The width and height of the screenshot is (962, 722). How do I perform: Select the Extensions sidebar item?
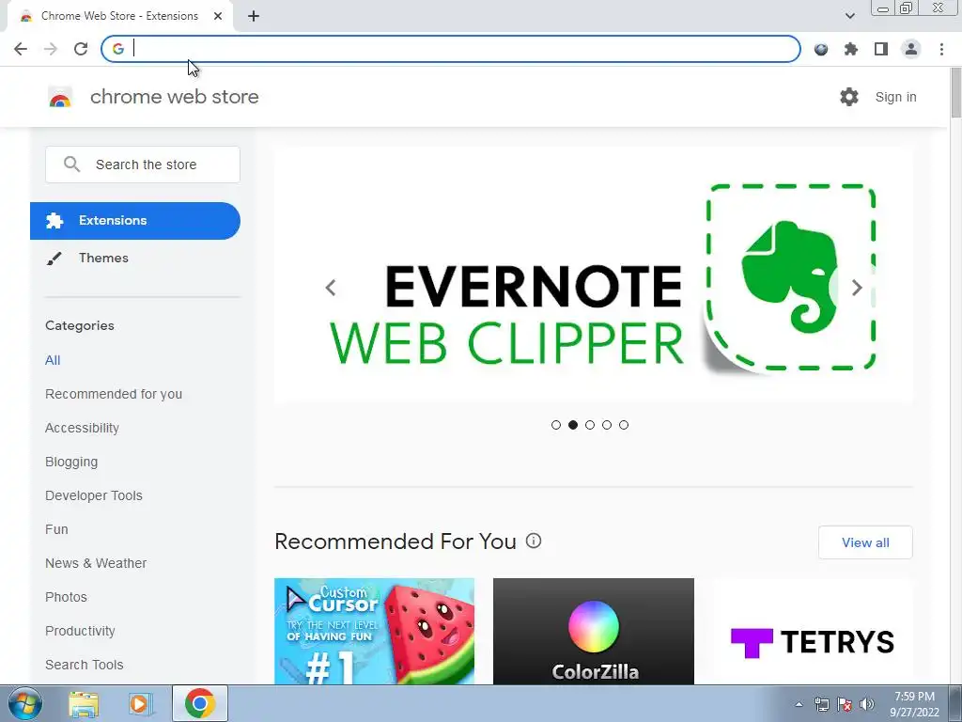click(x=135, y=221)
